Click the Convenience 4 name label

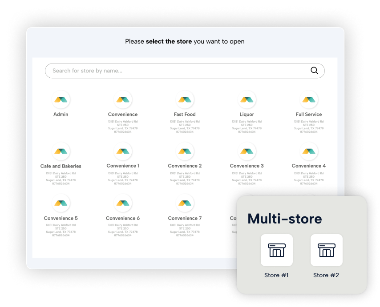tap(309, 166)
